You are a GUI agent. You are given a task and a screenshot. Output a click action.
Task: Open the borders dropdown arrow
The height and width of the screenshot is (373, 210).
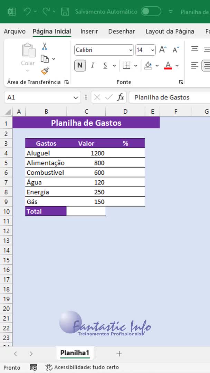(x=136, y=65)
